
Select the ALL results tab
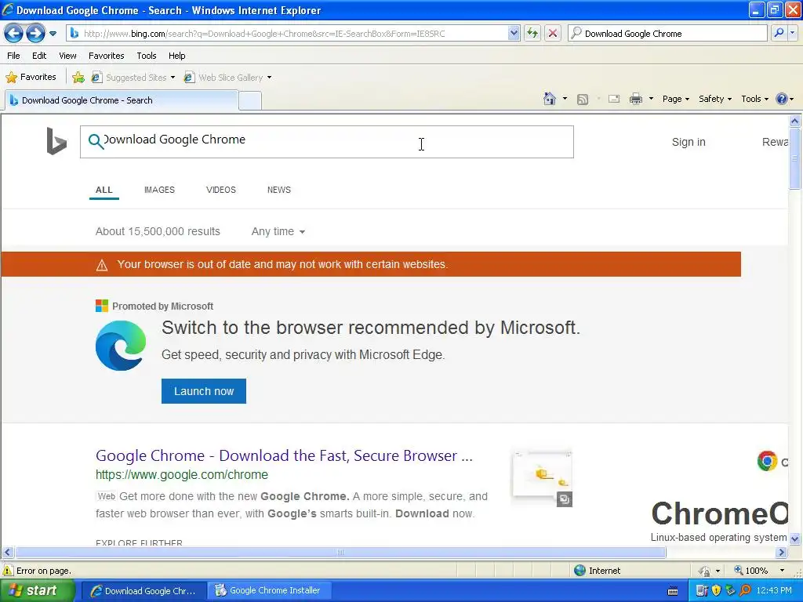click(104, 190)
